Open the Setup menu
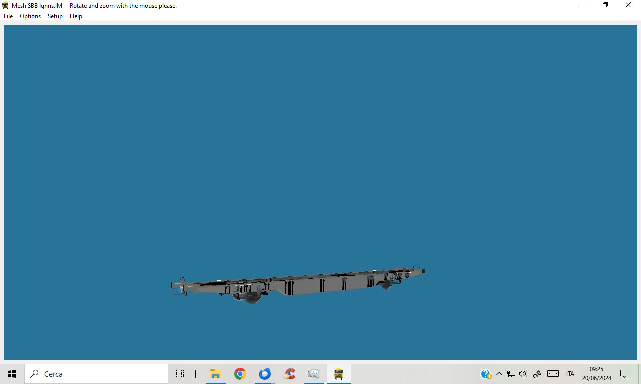 click(55, 16)
